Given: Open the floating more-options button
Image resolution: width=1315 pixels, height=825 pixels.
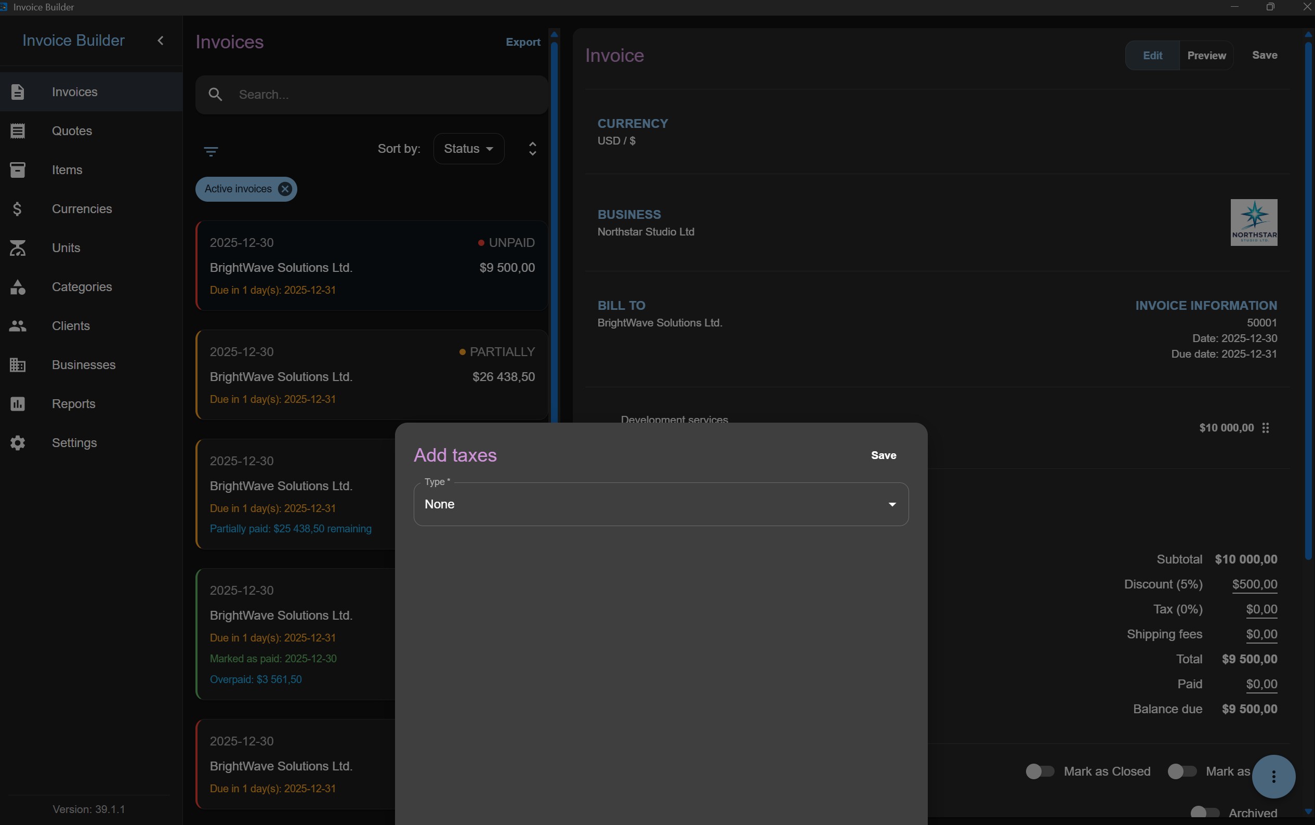Looking at the screenshot, I should pos(1273,777).
